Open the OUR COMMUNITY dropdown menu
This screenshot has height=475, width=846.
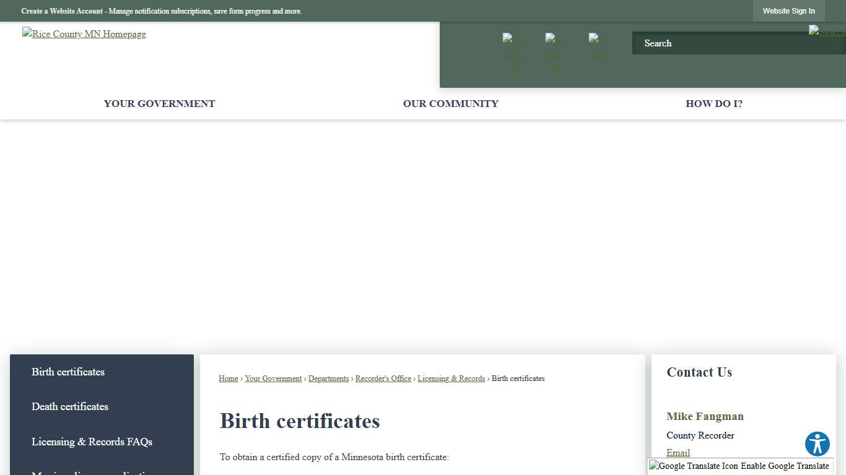click(450, 103)
